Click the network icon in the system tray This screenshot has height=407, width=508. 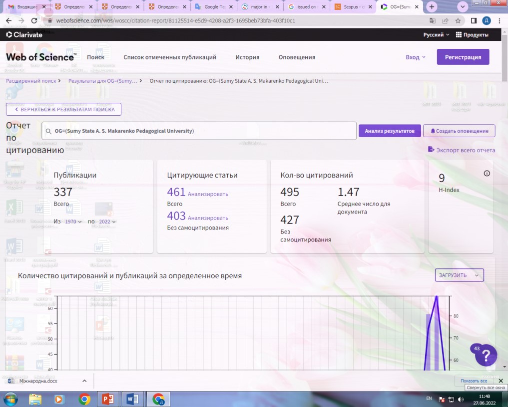click(x=451, y=400)
